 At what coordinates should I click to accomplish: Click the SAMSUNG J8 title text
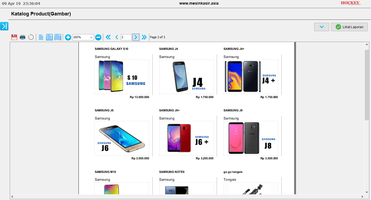[233, 110]
